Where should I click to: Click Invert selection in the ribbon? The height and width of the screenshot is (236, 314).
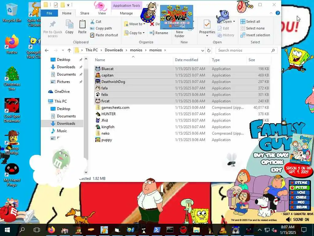[255, 35]
